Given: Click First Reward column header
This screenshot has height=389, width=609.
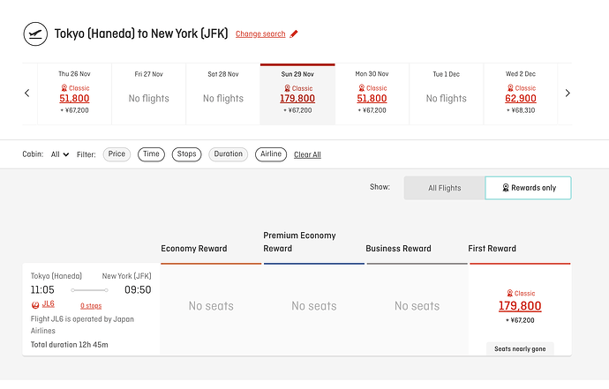Looking at the screenshot, I should [x=492, y=249].
